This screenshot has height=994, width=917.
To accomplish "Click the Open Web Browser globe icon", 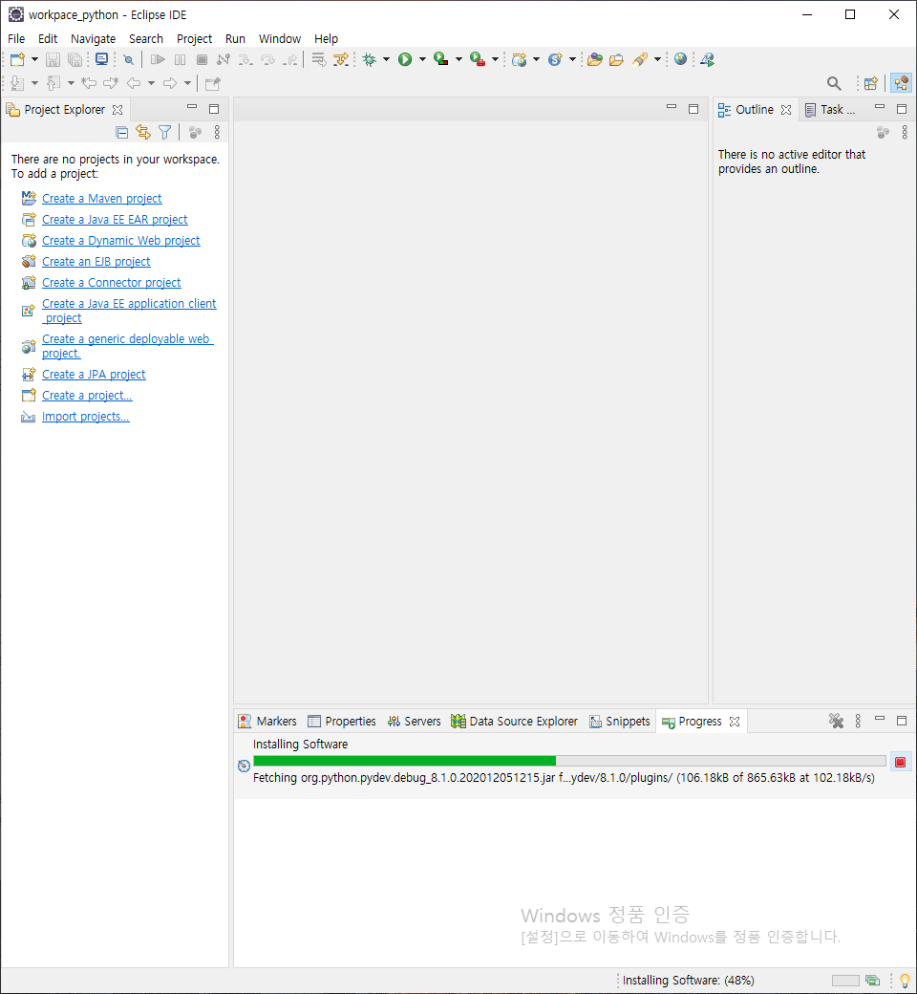I will [x=681, y=59].
